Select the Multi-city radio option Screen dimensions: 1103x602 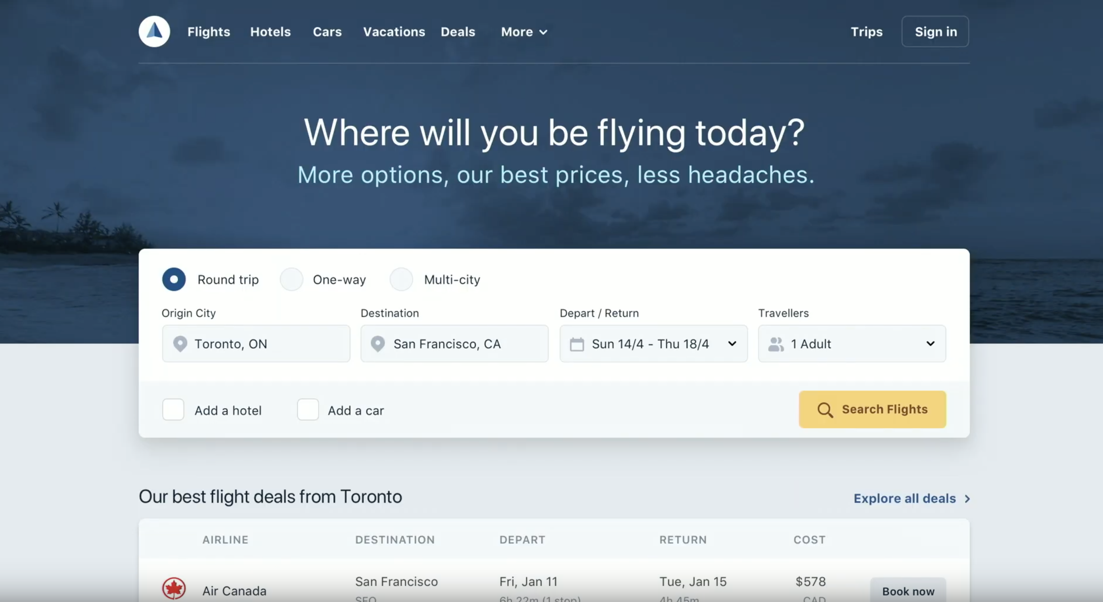(x=401, y=280)
